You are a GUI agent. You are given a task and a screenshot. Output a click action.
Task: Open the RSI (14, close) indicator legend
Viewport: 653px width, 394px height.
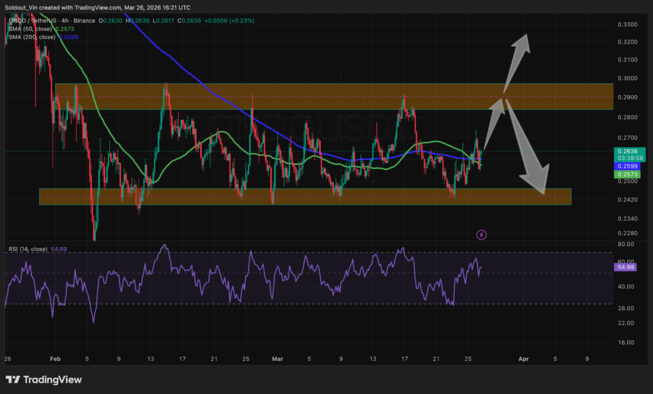pyautogui.click(x=28, y=249)
